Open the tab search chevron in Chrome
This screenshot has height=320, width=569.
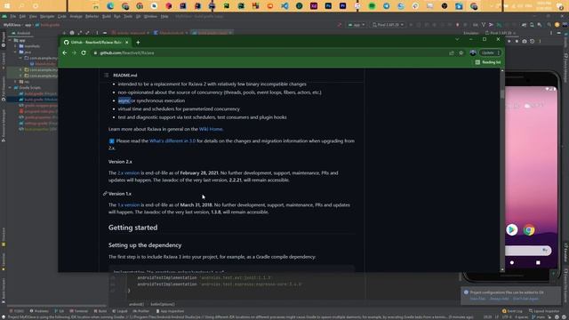(457, 39)
